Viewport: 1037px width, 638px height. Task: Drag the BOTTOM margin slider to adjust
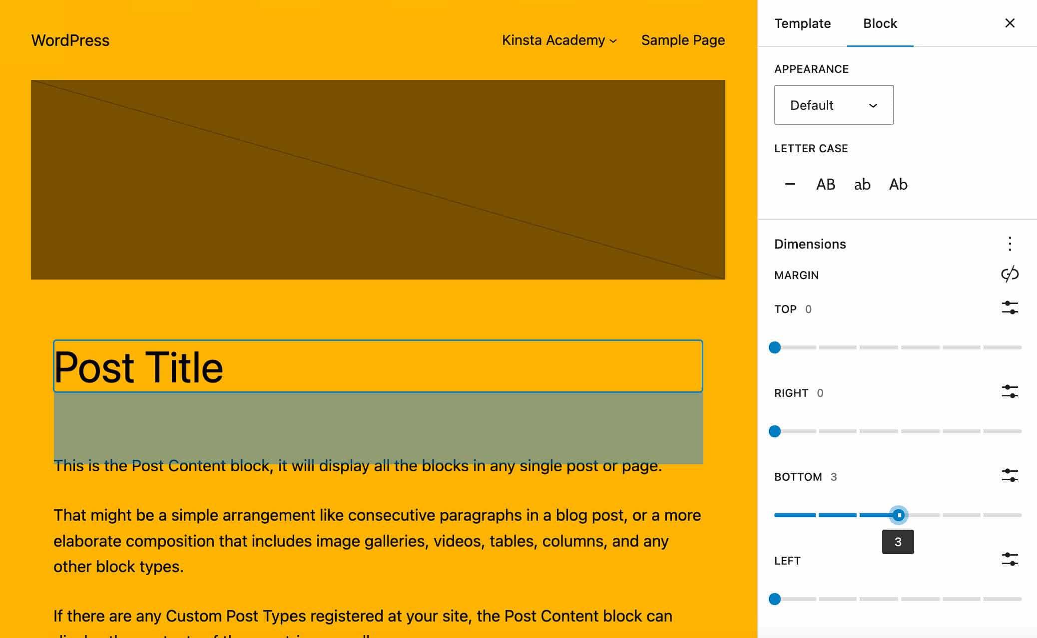[x=899, y=515]
